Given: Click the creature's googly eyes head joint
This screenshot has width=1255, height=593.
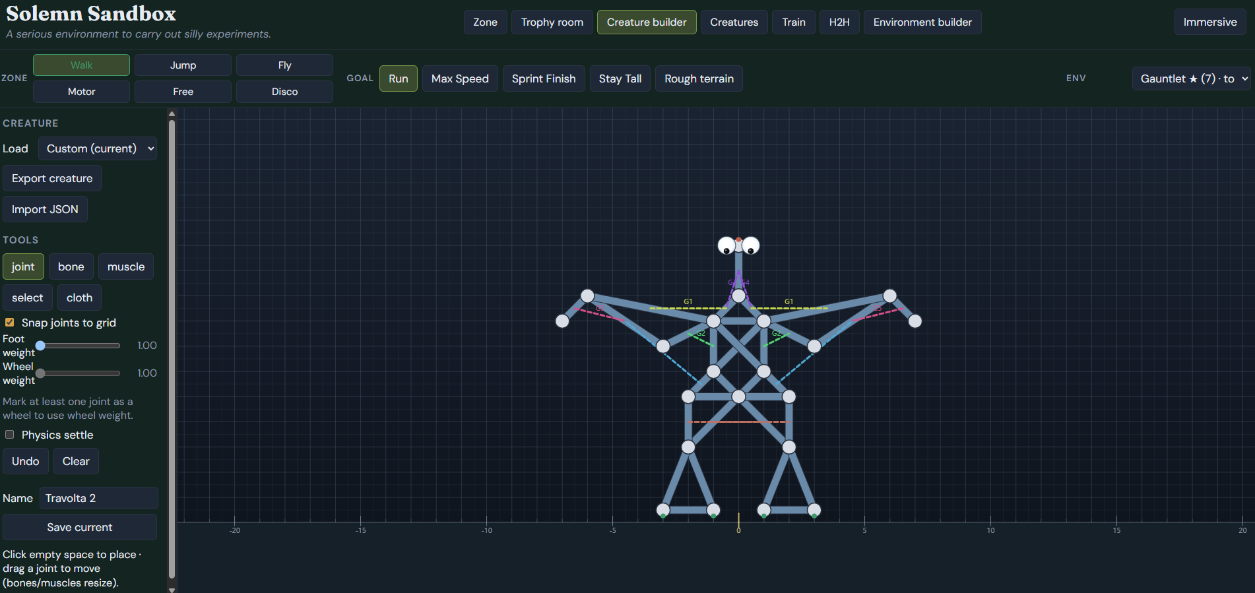Looking at the screenshot, I should click(738, 245).
